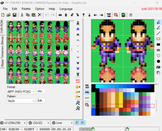Click the Redo arrow icon

click(53, 15)
